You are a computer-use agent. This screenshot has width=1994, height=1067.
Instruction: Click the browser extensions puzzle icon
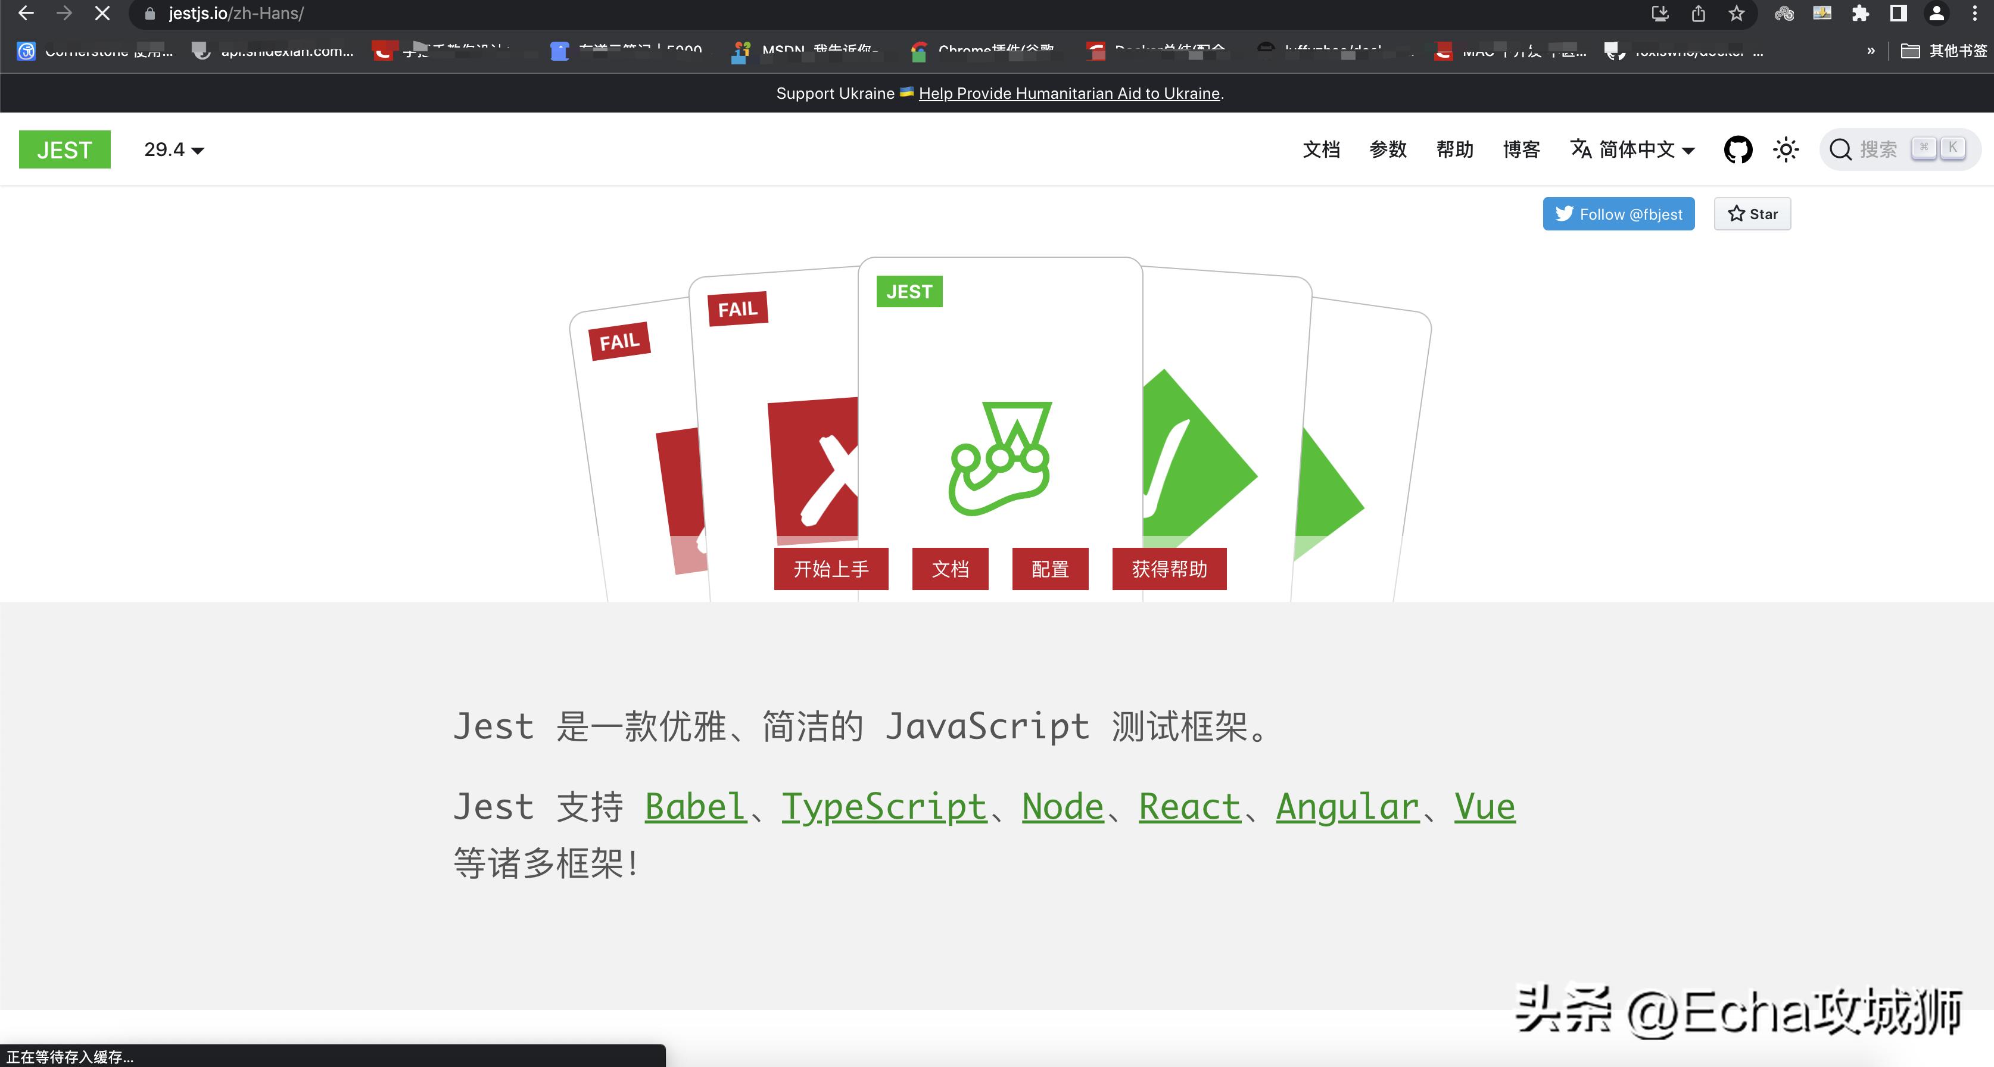1861,13
